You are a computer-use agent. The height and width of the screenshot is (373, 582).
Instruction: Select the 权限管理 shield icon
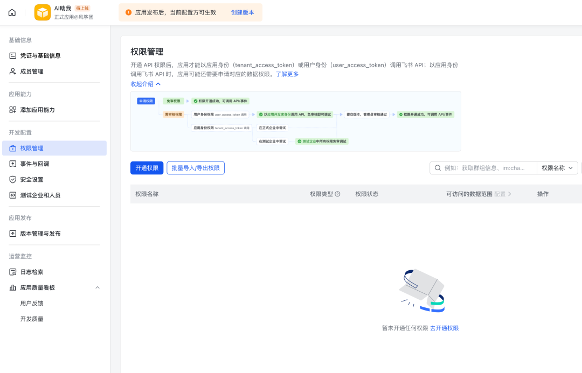[12, 148]
